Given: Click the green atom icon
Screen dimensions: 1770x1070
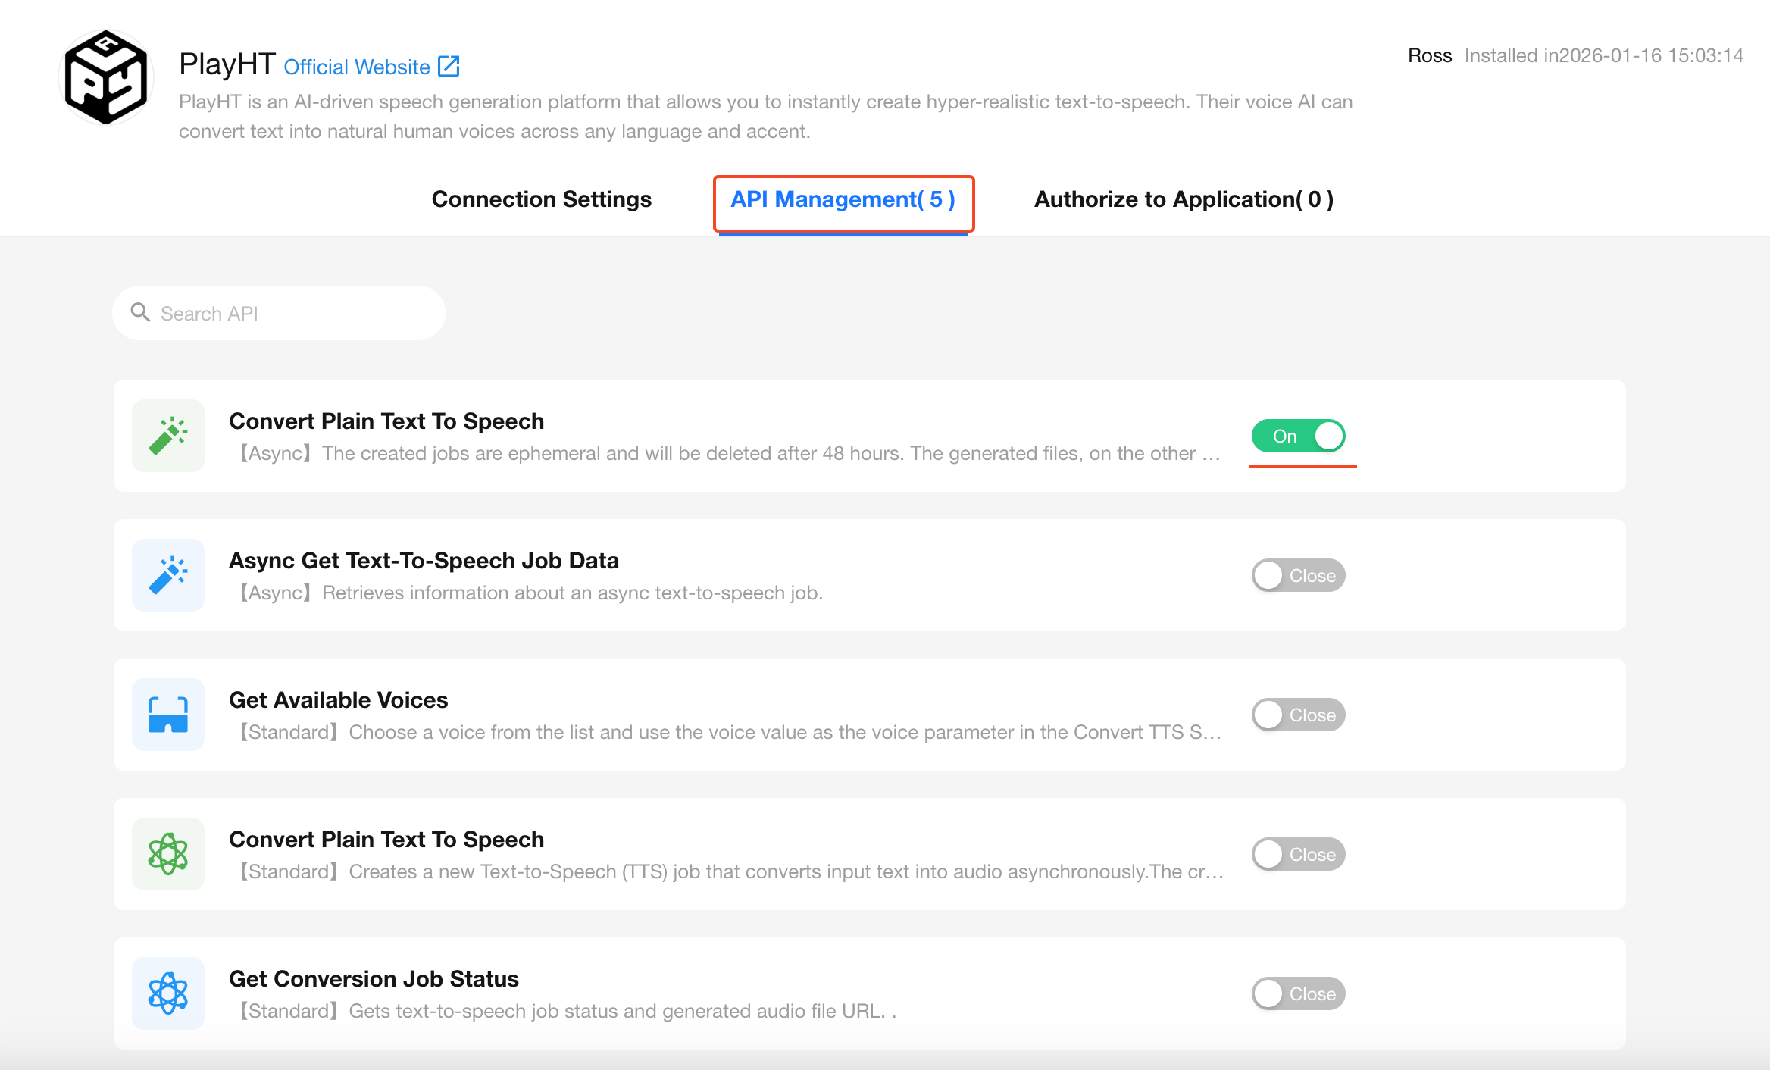Looking at the screenshot, I should pos(168,854).
